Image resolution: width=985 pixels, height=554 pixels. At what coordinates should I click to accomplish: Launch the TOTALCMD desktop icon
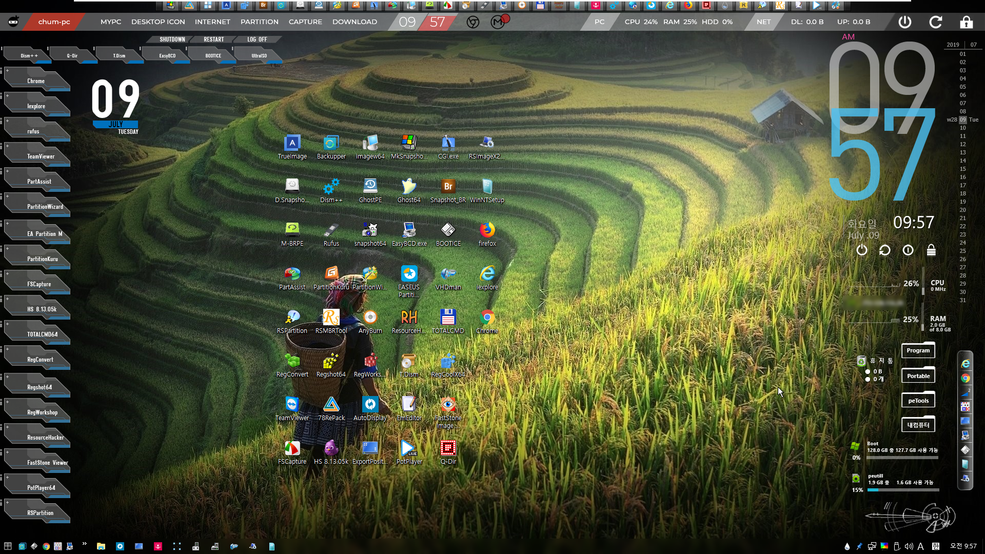[x=448, y=322]
